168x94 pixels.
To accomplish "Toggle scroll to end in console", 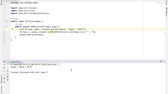I will 8,74.
